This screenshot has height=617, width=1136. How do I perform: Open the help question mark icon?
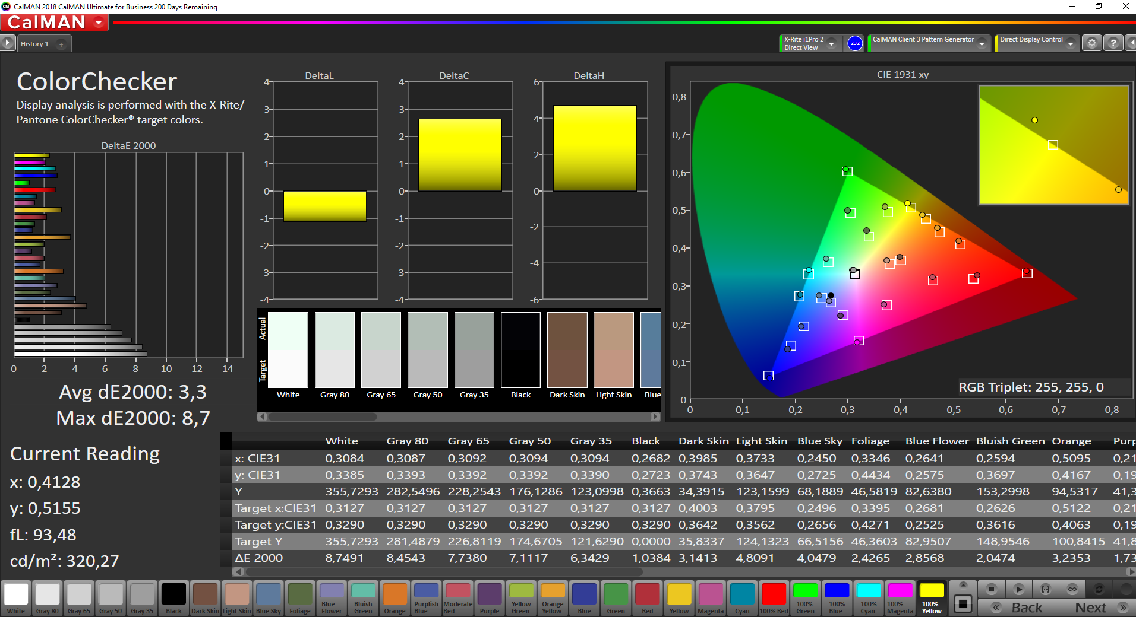tap(1113, 43)
